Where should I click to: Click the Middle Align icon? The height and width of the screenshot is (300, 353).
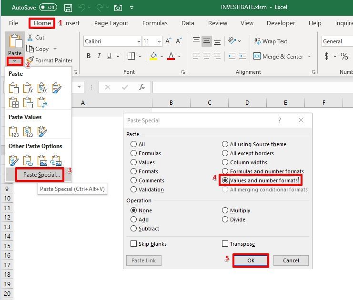click(207, 41)
